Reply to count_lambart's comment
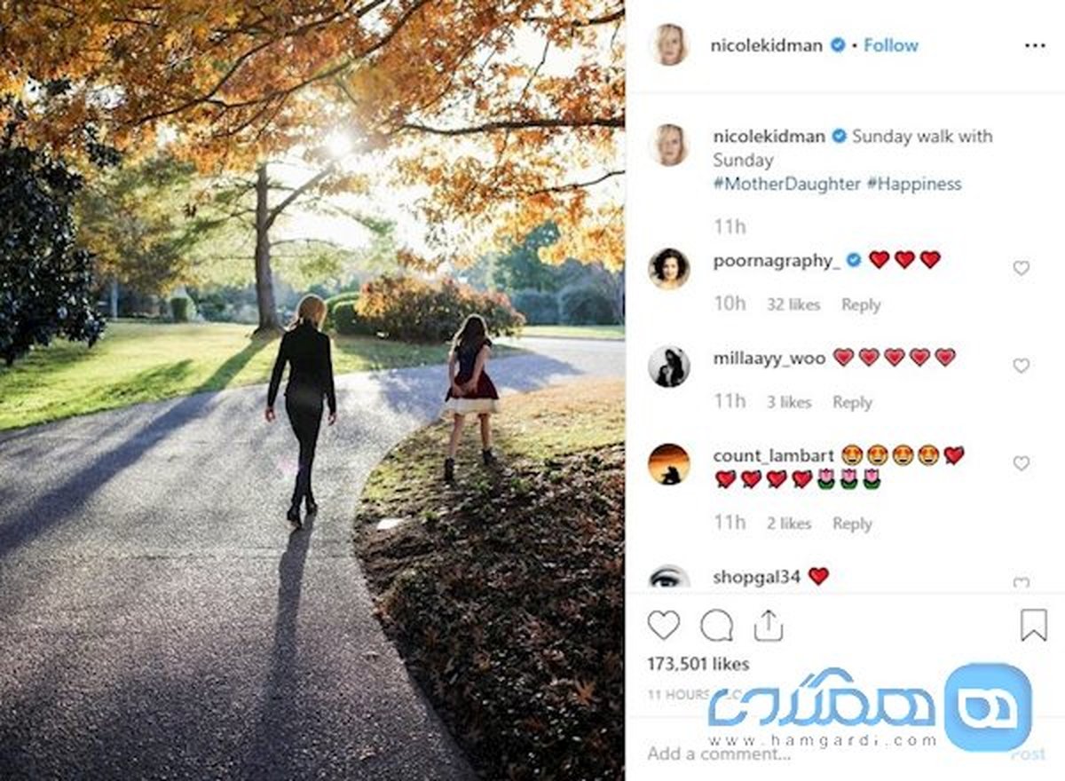Image resolution: width=1065 pixels, height=781 pixels. click(852, 524)
